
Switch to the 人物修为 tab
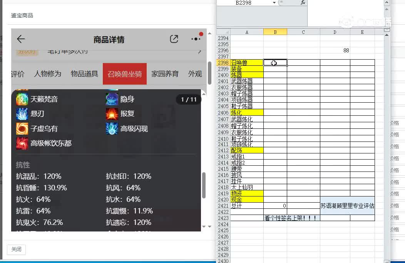(47, 74)
